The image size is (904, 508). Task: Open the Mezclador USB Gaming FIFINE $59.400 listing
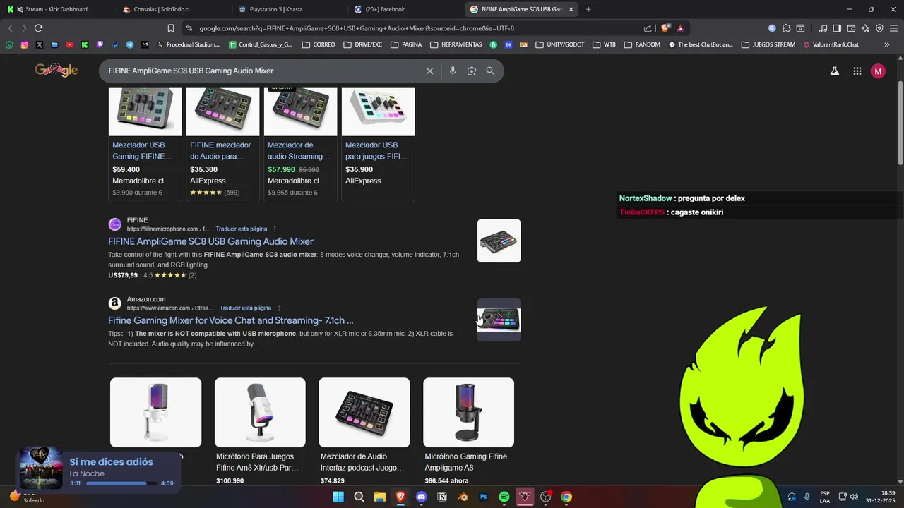[145, 144]
